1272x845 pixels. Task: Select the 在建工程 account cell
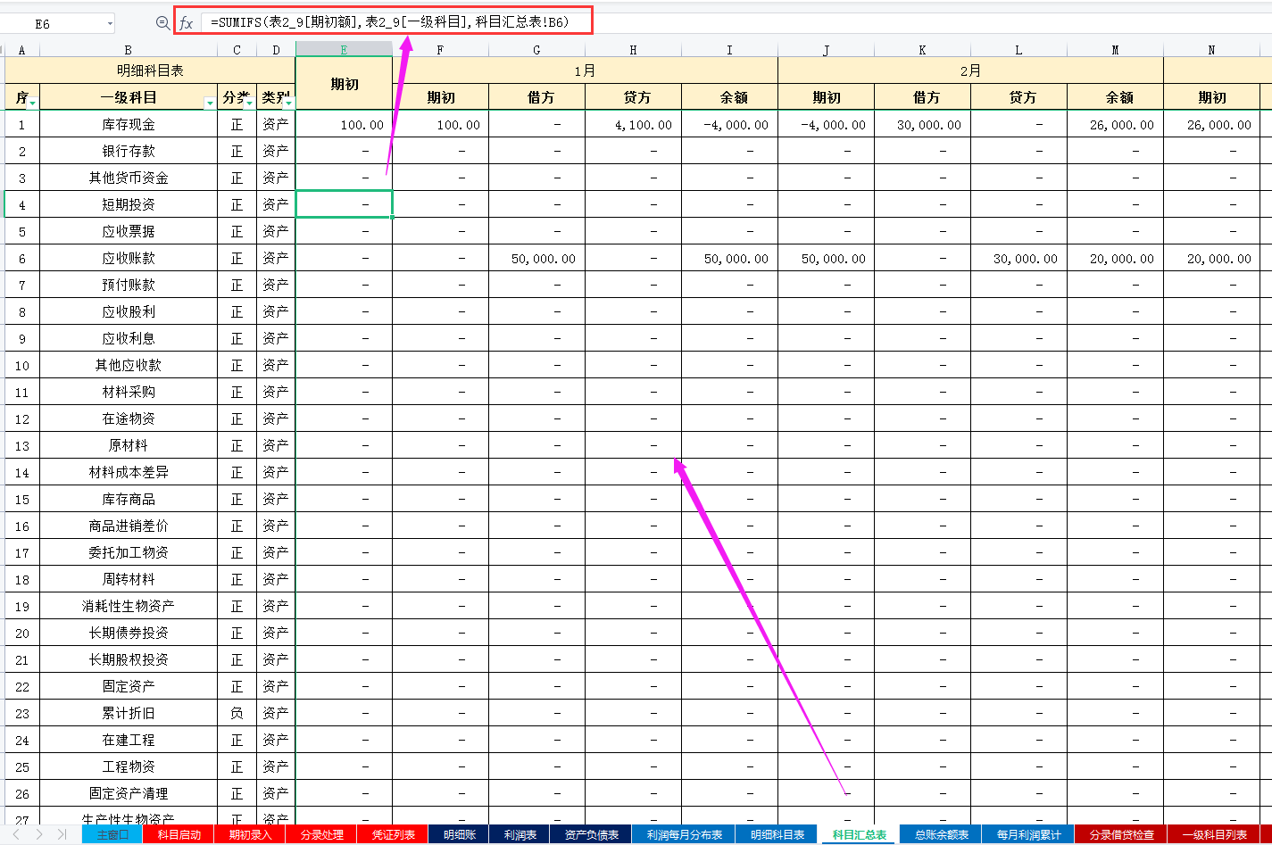coord(129,740)
